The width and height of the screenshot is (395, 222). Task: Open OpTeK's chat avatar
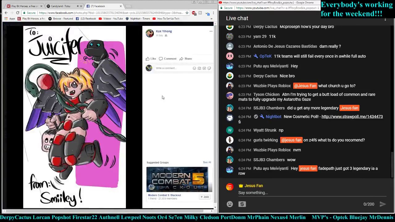pyautogui.click(x=230, y=56)
